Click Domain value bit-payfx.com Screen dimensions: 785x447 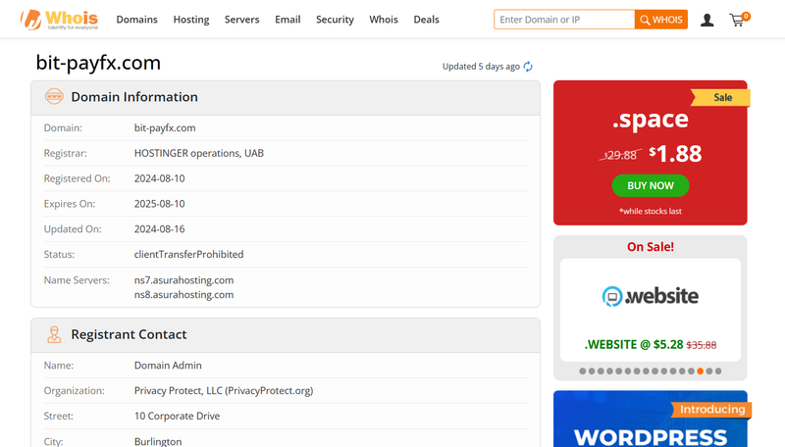165,128
